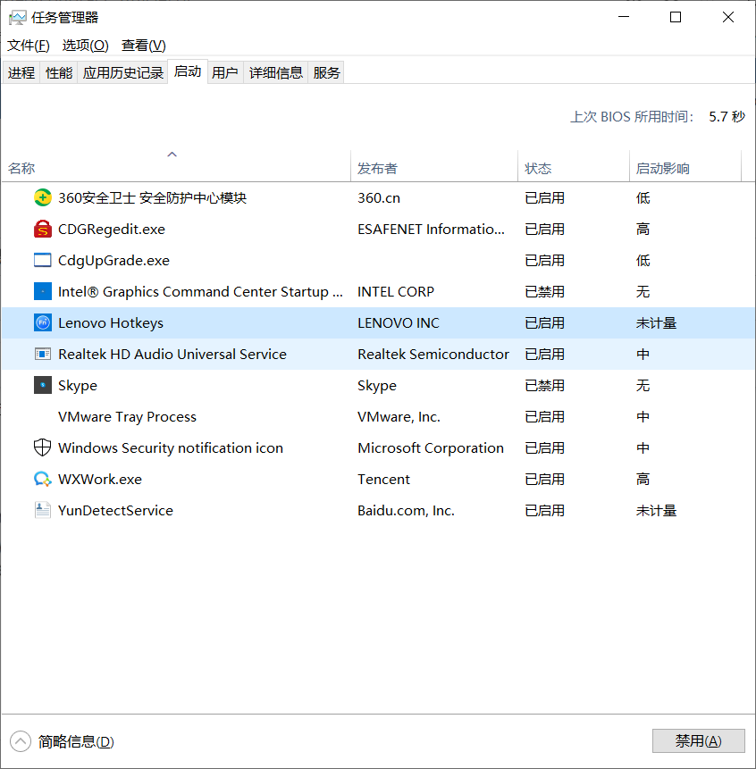Click publisher Baidu.com, Inc. cell
756x769 pixels.
(x=406, y=510)
